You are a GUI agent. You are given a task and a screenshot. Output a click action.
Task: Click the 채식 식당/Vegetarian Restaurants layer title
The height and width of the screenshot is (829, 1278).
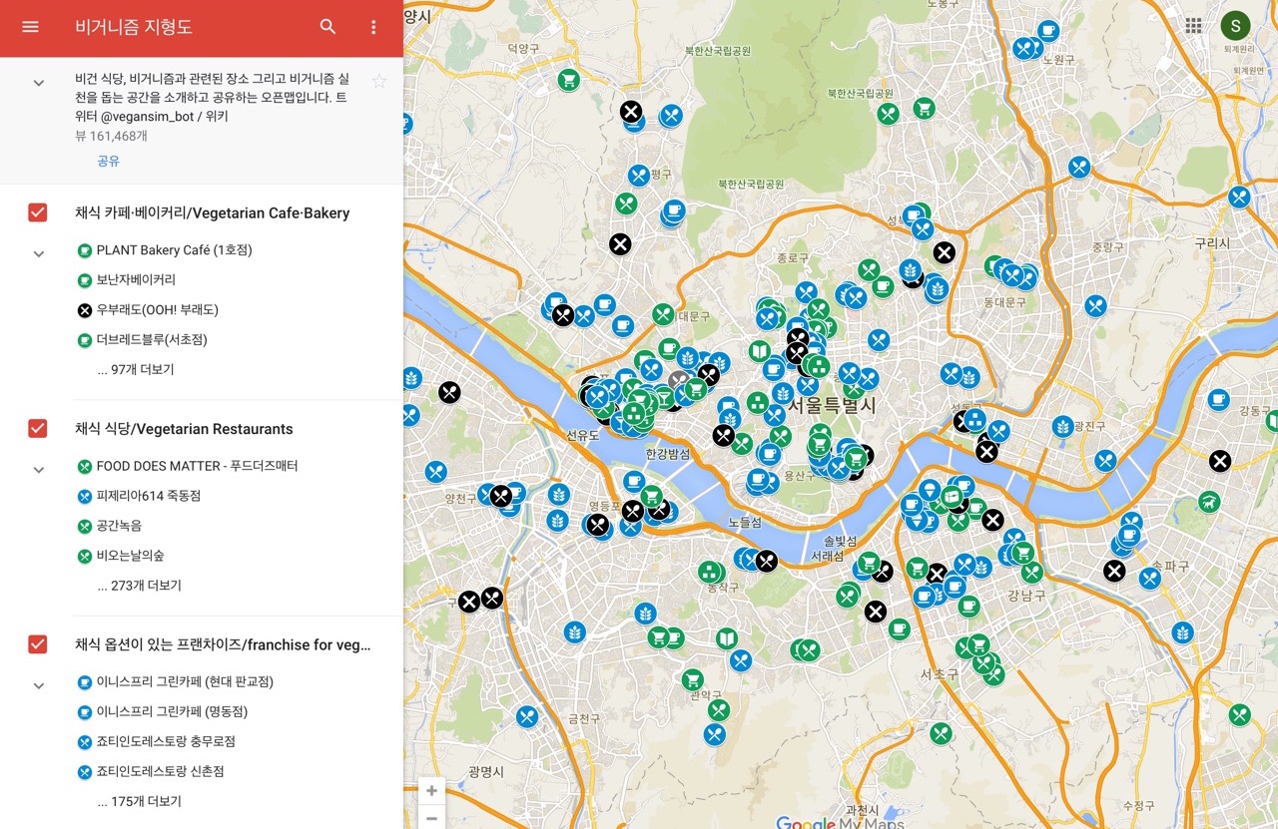tap(184, 429)
